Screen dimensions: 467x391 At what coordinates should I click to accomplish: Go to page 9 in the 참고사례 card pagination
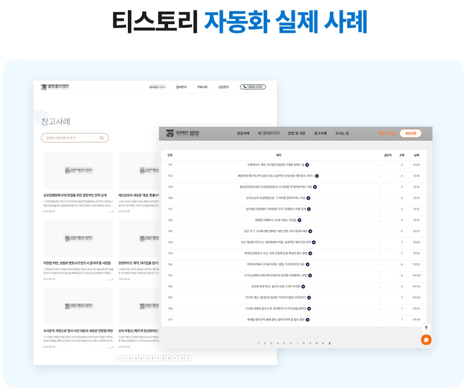click(x=169, y=358)
